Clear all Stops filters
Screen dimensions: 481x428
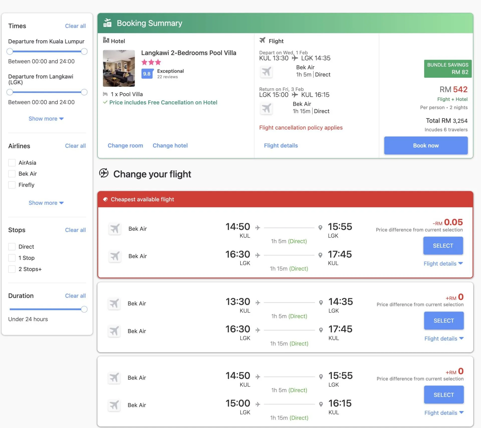tap(75, 230)
